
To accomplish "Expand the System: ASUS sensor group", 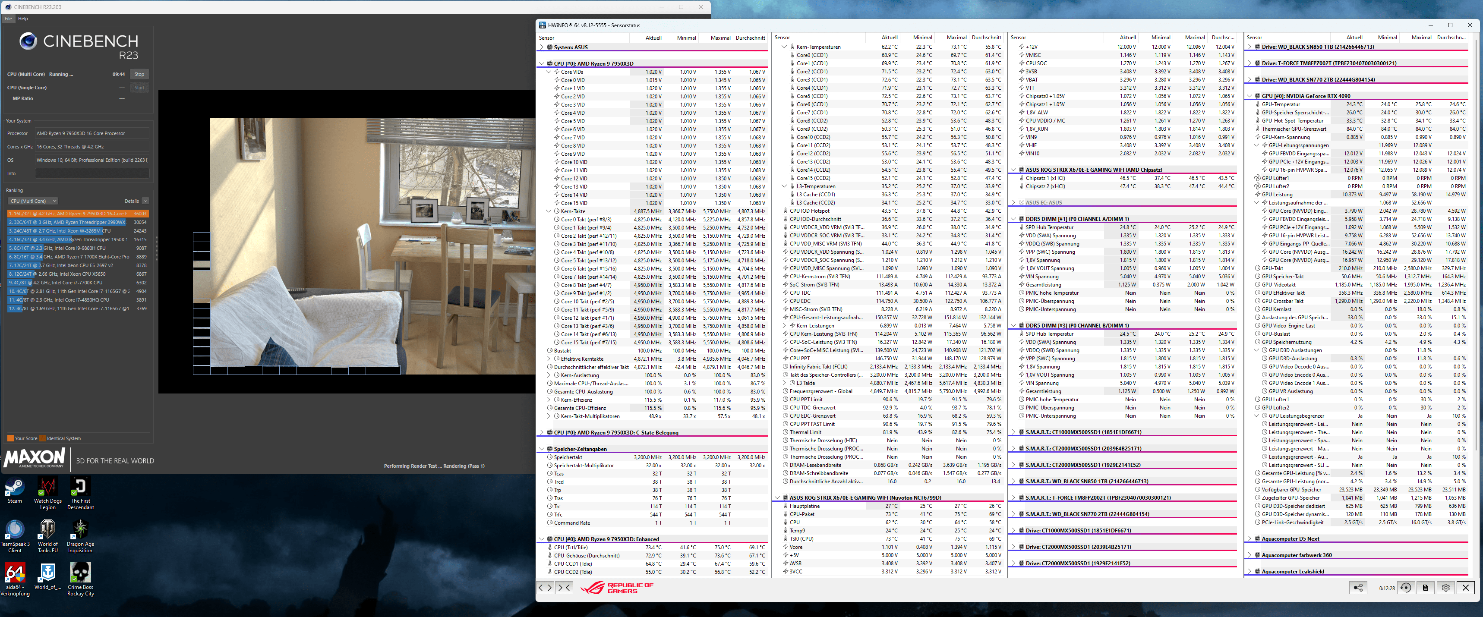I will (x=541, y=47).
